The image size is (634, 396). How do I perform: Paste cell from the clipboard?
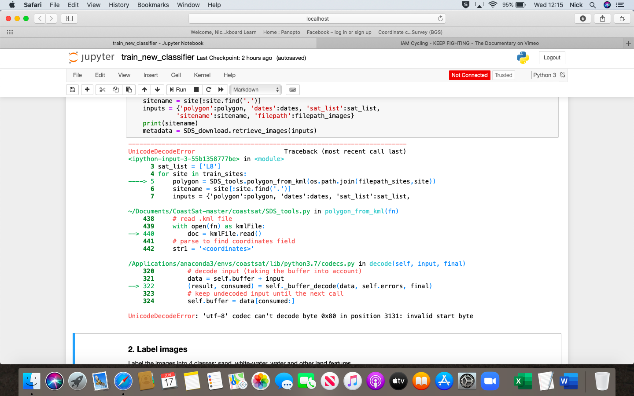coord(129,89)
